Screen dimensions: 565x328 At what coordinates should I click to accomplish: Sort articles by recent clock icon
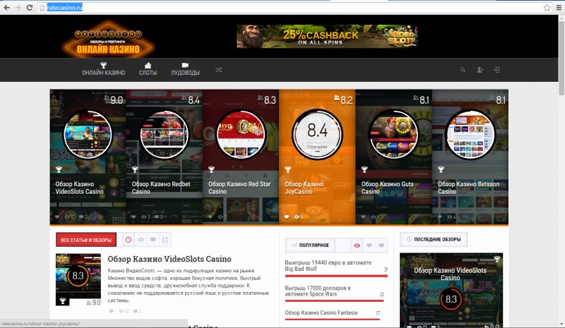129,240
